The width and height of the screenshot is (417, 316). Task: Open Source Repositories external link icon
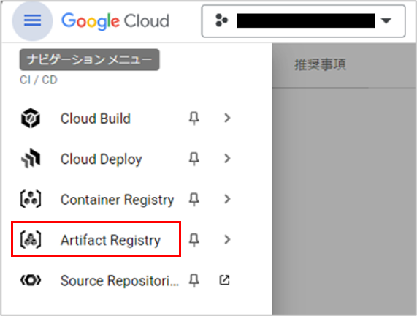pyautogui.click(x=224, y=280)
